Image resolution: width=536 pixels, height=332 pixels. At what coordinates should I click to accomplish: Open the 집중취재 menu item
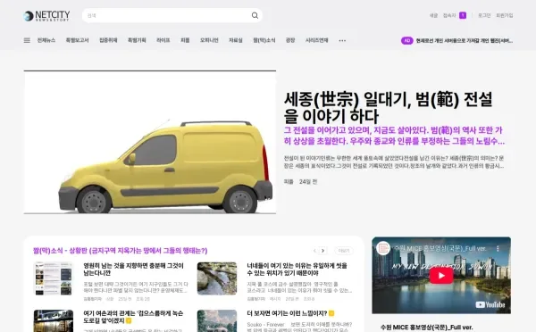pos(108,40)
